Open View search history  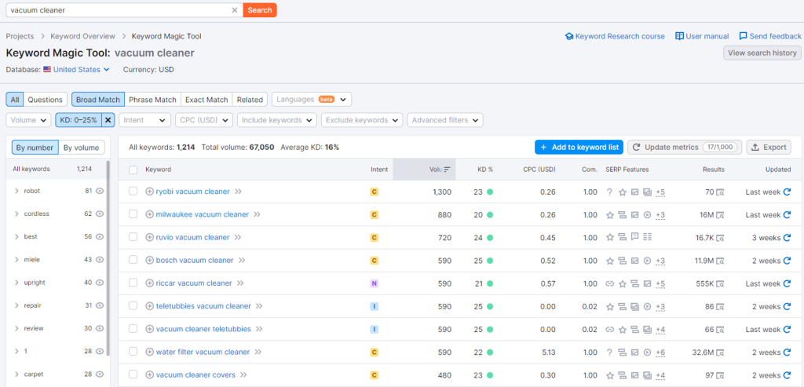pyautogui.click(x=762, y=53)
